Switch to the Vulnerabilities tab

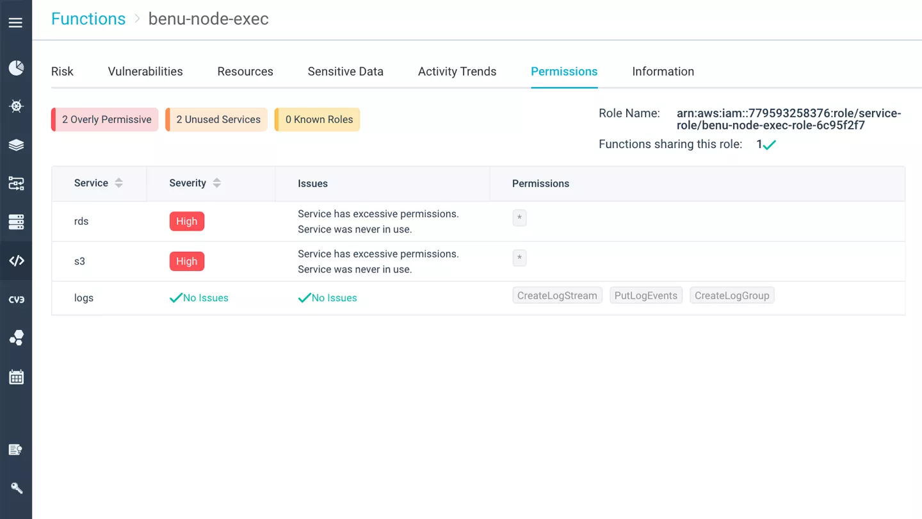(145, 72)
